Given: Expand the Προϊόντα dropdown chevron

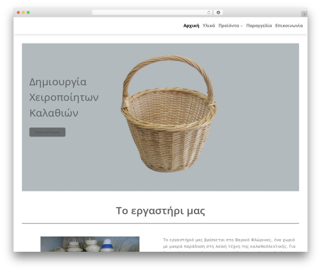Looking at the screenshot, I should (241, 26).
